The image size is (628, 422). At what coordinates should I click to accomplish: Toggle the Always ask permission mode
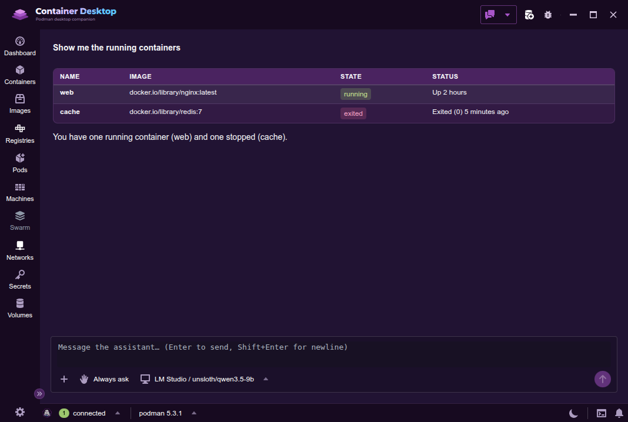click(104, 379)
